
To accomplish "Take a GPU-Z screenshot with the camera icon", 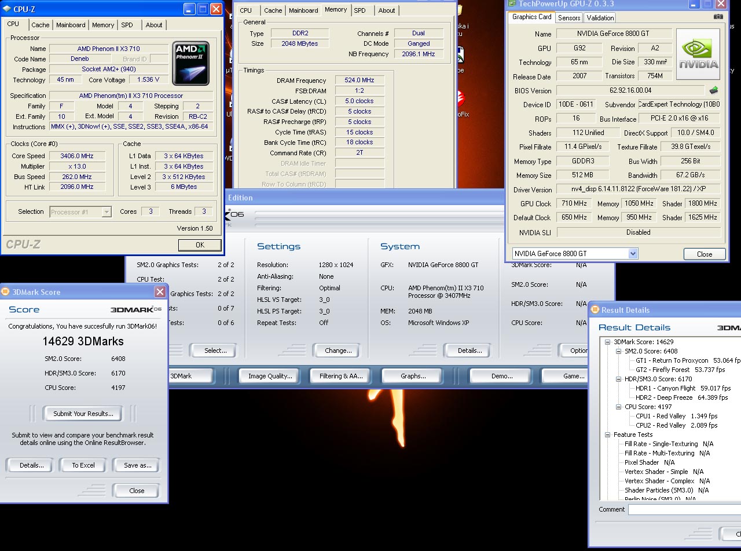I will click(718, 17).
